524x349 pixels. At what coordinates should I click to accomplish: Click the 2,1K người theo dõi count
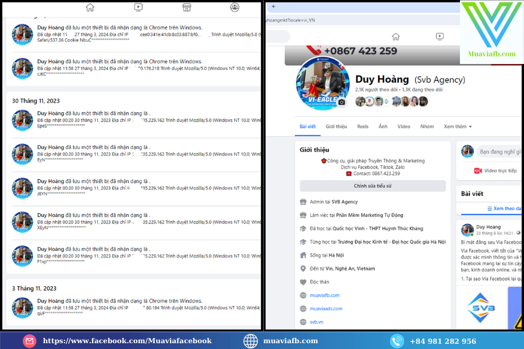[376, 90]
